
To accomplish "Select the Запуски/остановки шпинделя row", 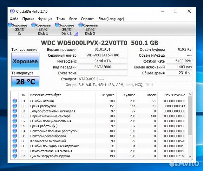I will 99,111.
